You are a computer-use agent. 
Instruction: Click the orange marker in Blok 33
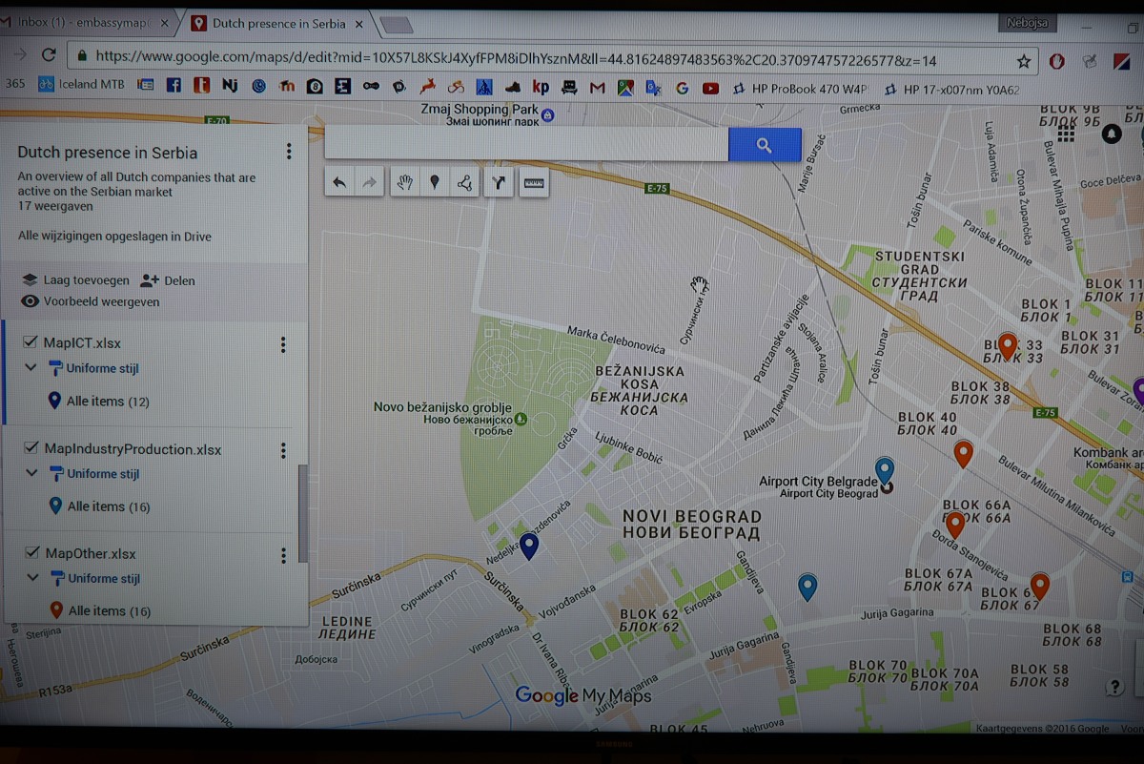1007,346
